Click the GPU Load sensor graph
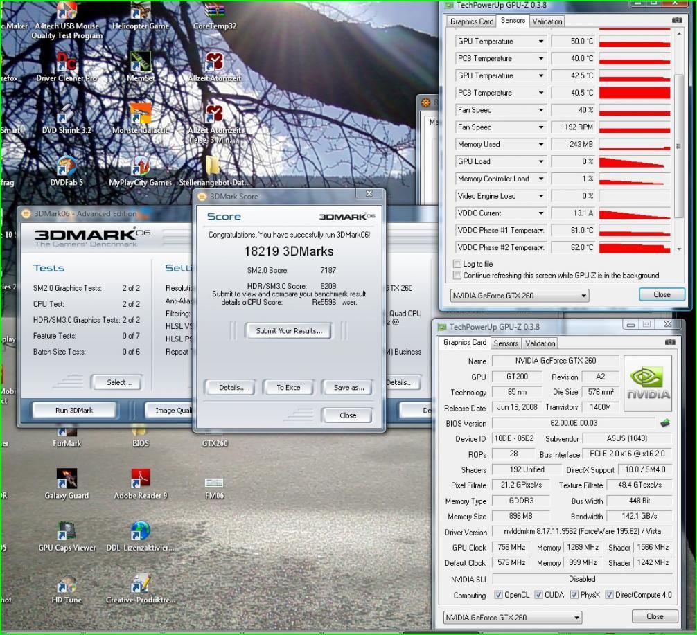The image size is (697, 635). click(x=635, y=162)
